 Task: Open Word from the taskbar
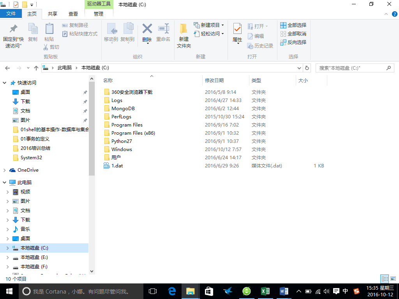pos(284,291)
